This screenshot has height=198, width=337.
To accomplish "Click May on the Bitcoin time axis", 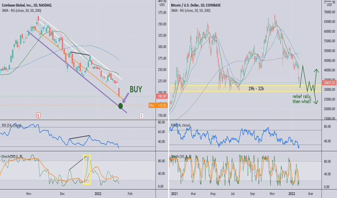I will (x=213, y=194).
